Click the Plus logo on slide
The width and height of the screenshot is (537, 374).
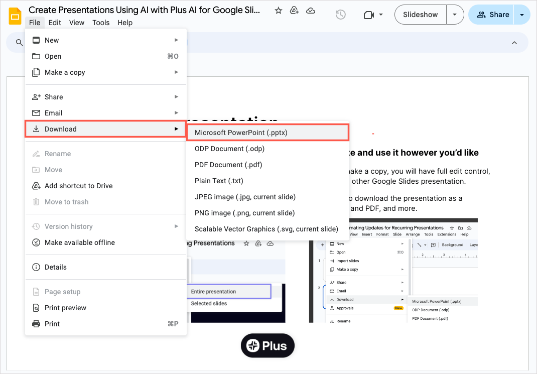point(267,345)
